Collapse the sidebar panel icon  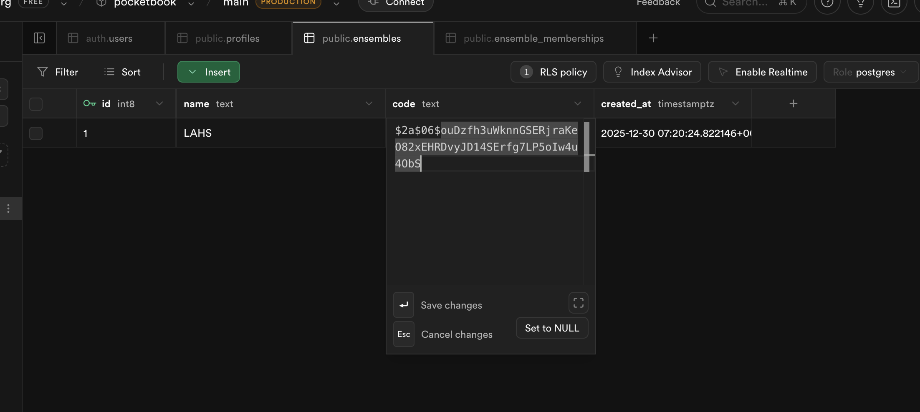point(39,38)
